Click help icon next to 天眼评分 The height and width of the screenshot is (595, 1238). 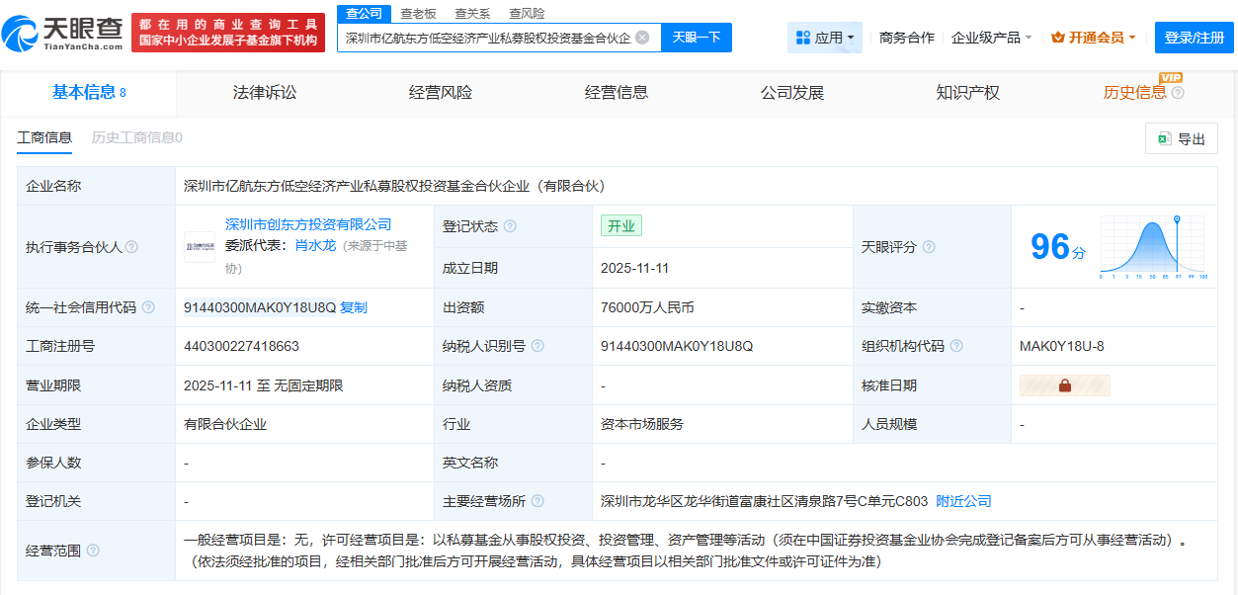[x=929, y=247]
